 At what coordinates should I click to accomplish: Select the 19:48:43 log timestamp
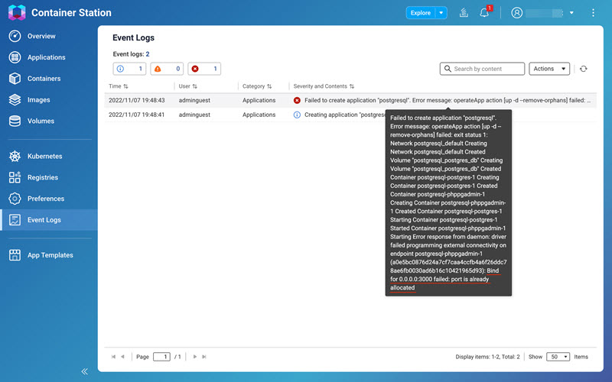[x=137, y=100]
